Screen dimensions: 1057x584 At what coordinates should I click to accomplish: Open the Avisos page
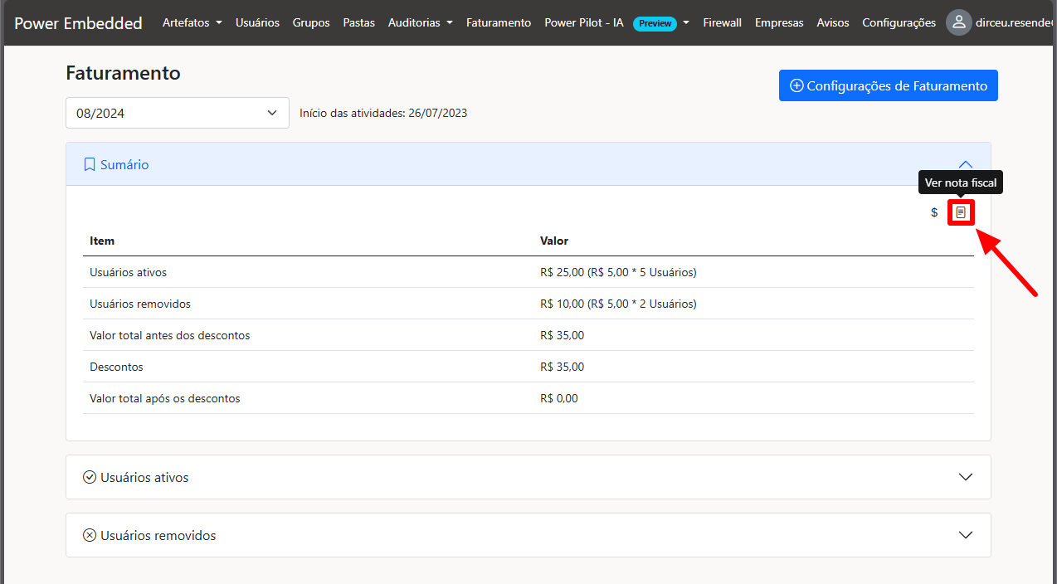[832, 22]
